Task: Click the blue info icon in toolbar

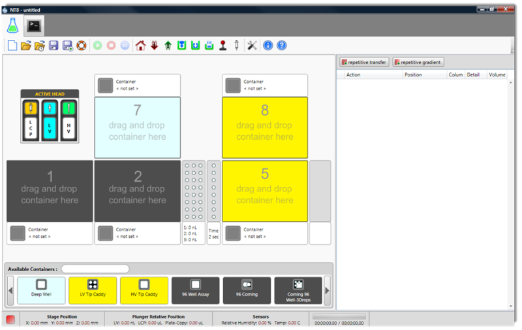Action: (x=268, y=46)
